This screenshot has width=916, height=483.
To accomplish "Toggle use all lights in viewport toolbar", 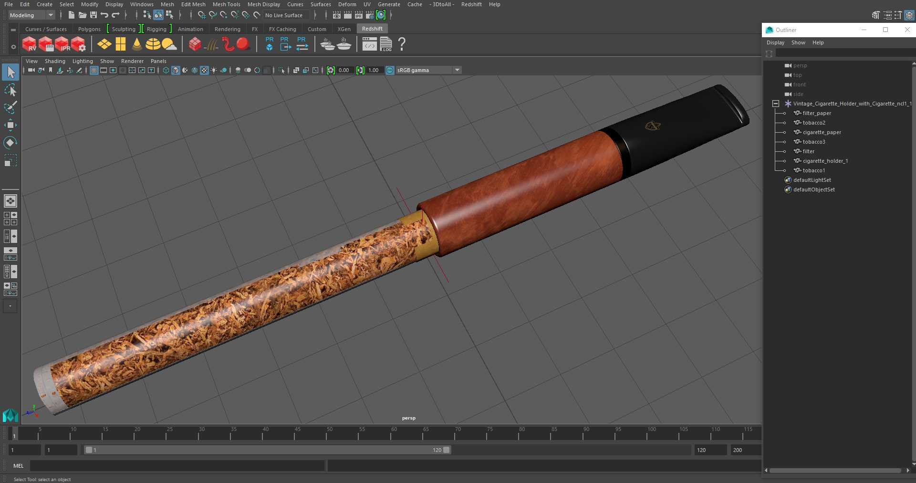I will [x=214, y=70].
